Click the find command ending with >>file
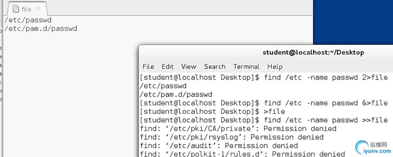 pyautogui.click(x=326, y=120)
